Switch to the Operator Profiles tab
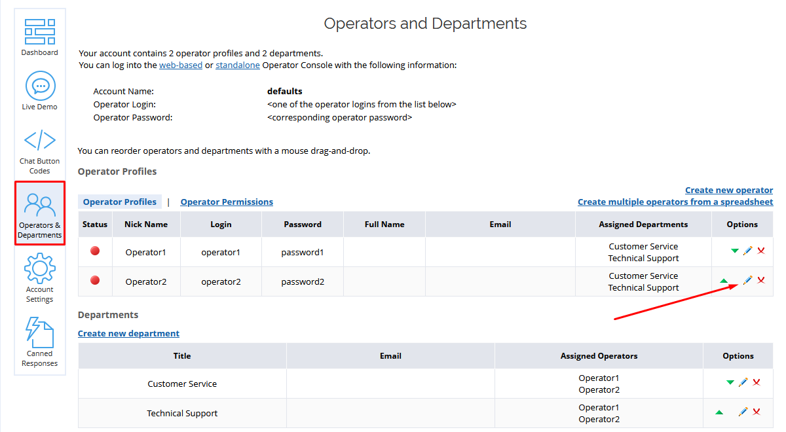Screen dimensions: 786x432 coord(120,202)
